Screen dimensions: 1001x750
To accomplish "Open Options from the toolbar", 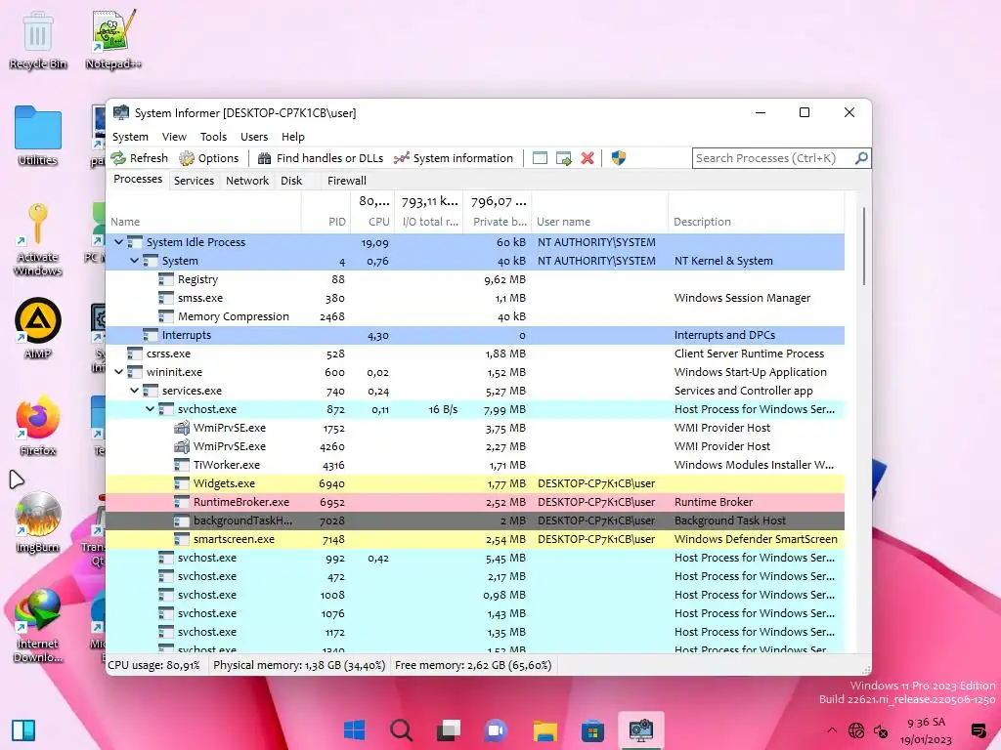I will tap(209, 158).
